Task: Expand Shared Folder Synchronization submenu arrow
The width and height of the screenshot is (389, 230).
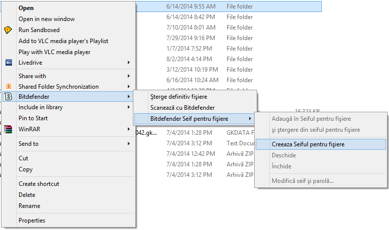Action: pos(128,86)
